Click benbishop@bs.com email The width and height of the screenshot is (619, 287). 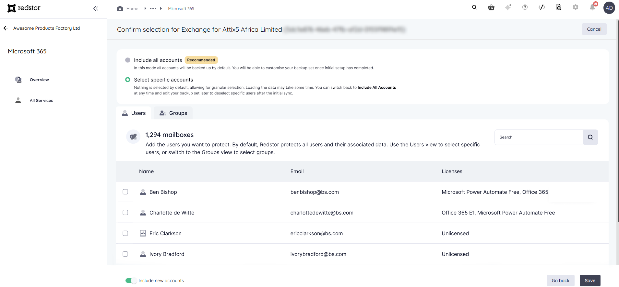pyautogui.click(x=315, y=192)
